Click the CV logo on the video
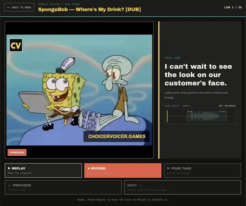The width and height of the screenshot is (246, 206). (x=16, y=45)
